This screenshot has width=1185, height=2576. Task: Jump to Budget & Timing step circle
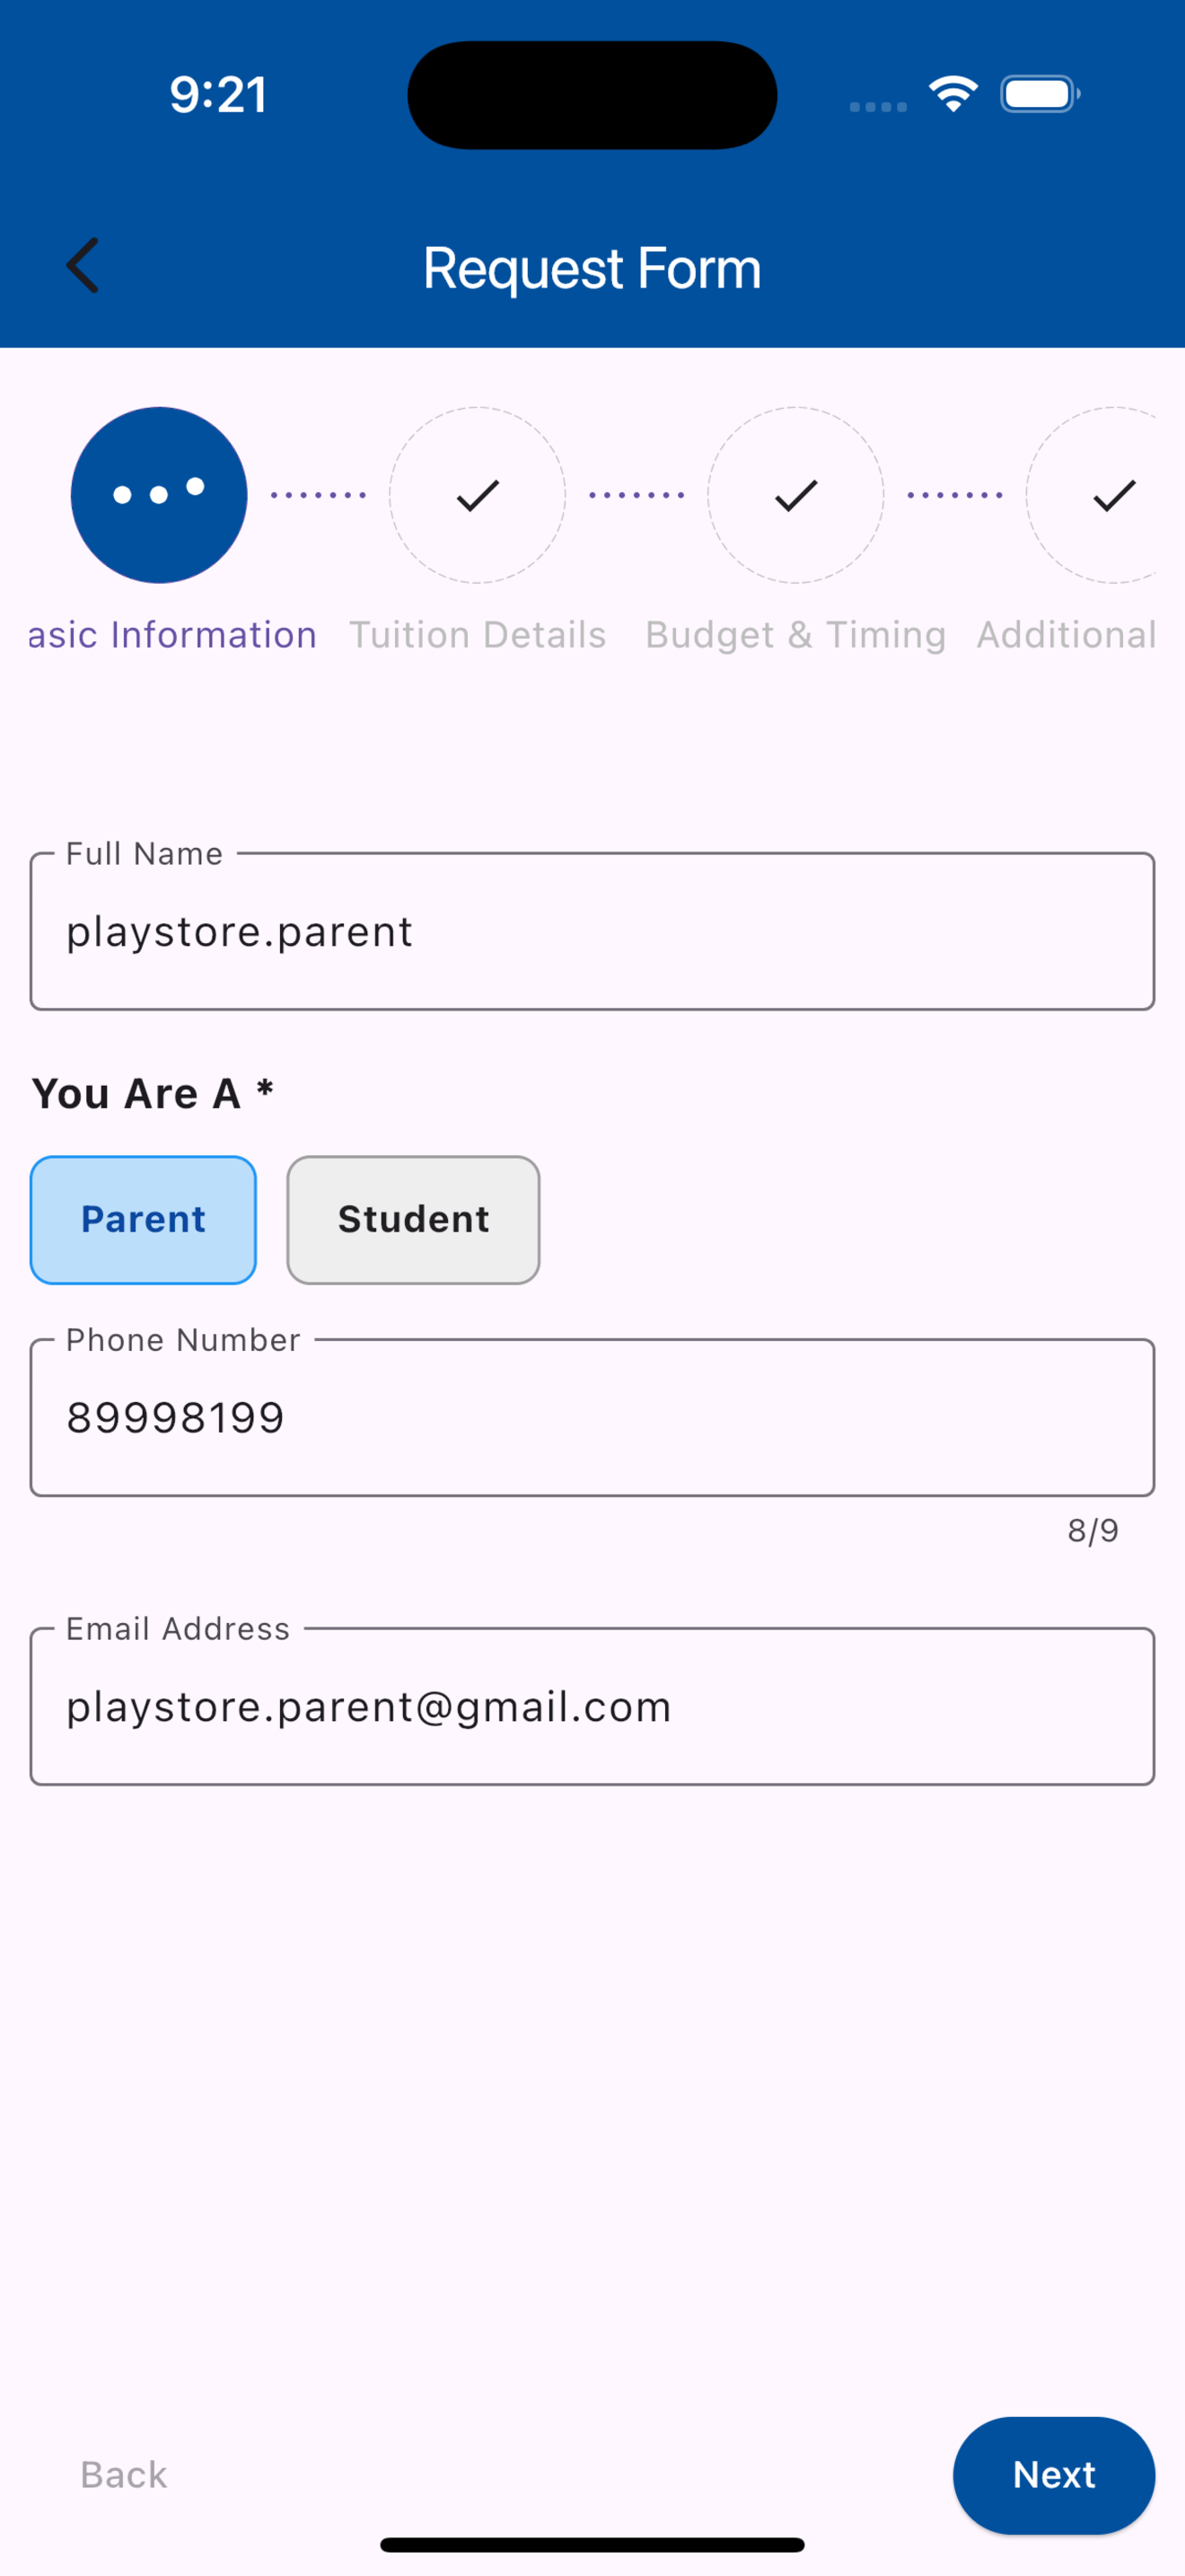click(795, 495)
